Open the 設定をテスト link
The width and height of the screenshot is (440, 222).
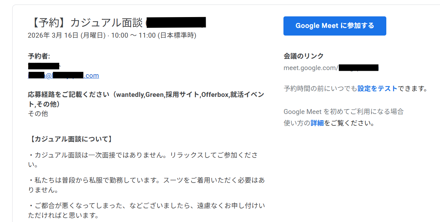(377, 89)
